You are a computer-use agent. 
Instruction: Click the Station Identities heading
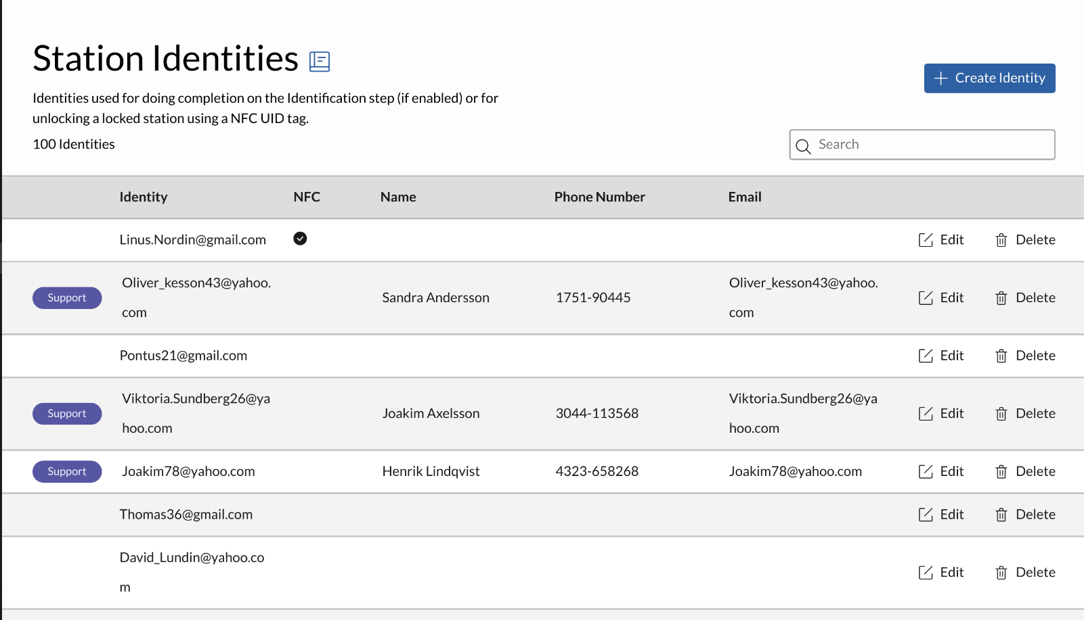[x=166, y=59]
